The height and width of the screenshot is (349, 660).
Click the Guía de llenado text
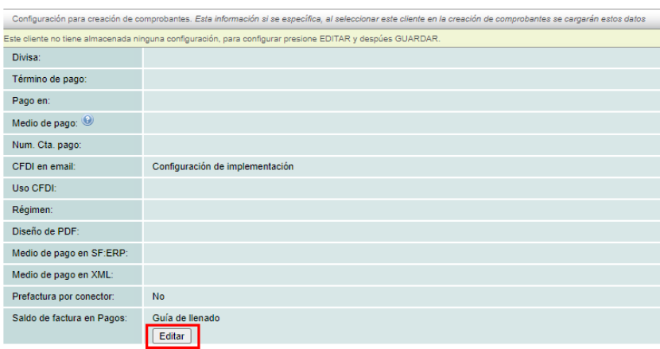coord(185,318)
